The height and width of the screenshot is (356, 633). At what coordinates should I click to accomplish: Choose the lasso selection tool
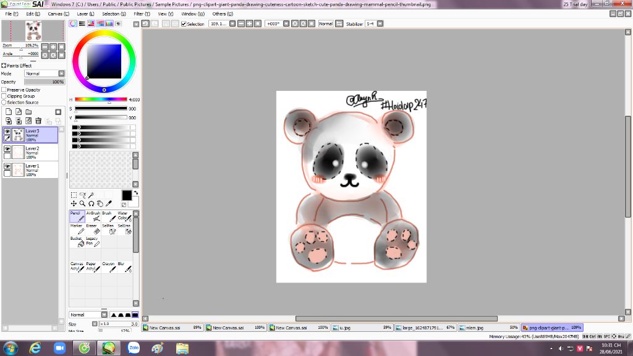[x=82, y=195]
